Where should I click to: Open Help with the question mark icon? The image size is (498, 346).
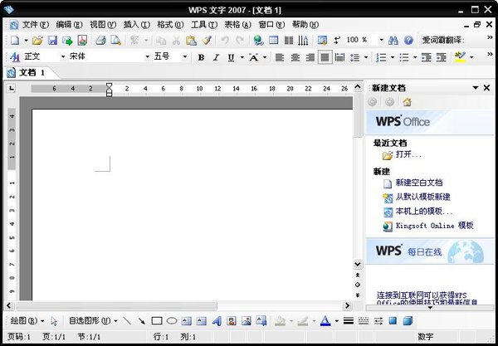point(408,41)
